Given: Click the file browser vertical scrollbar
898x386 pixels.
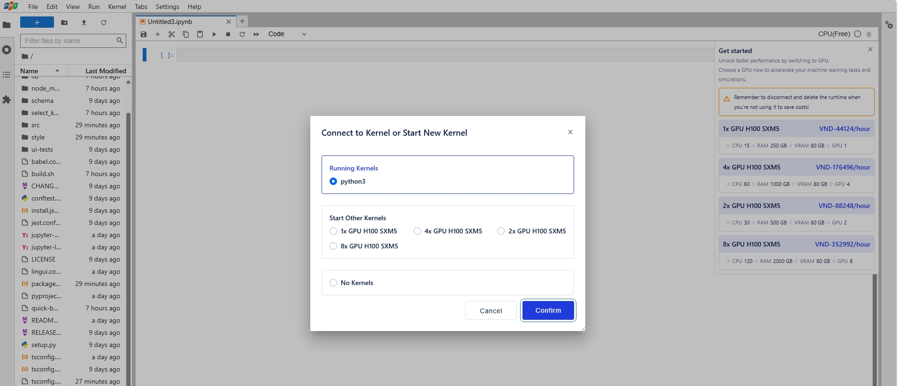Looking at the screenshot, I should (x=128, y=235).
